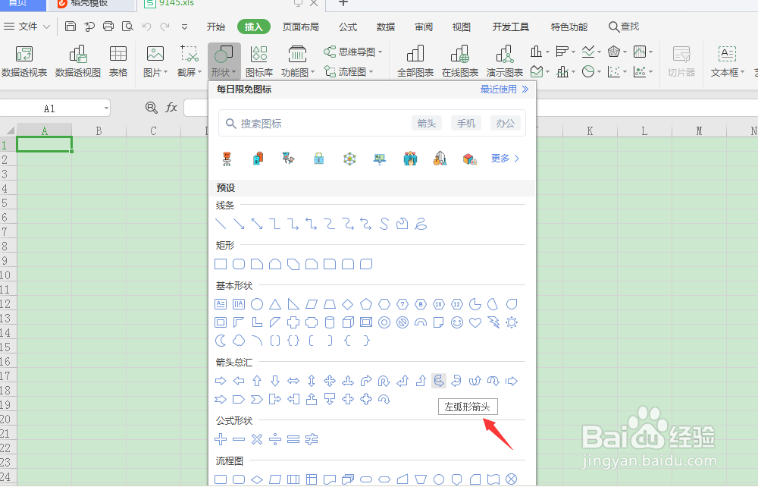
Task: Select the sun shape
Action: pos(512,322)
